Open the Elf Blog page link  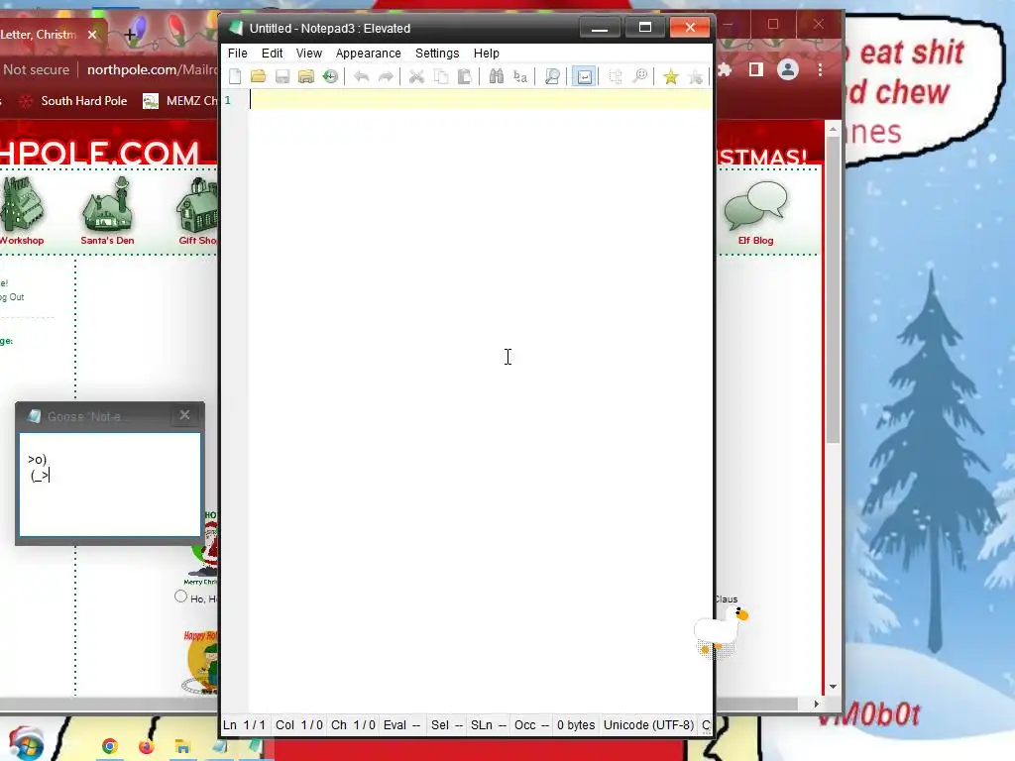point(755,214)
